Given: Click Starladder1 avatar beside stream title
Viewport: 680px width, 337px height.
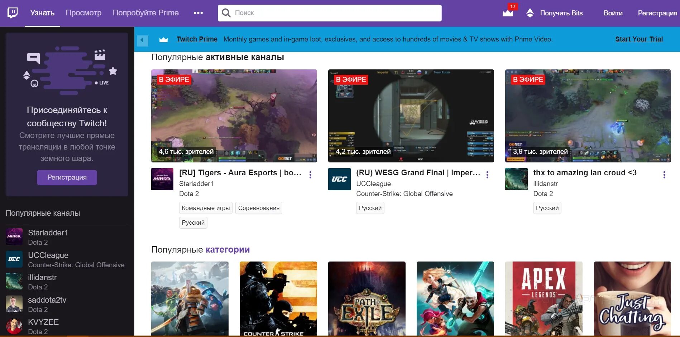Looking at the screenshot, I should click(162, 179).
